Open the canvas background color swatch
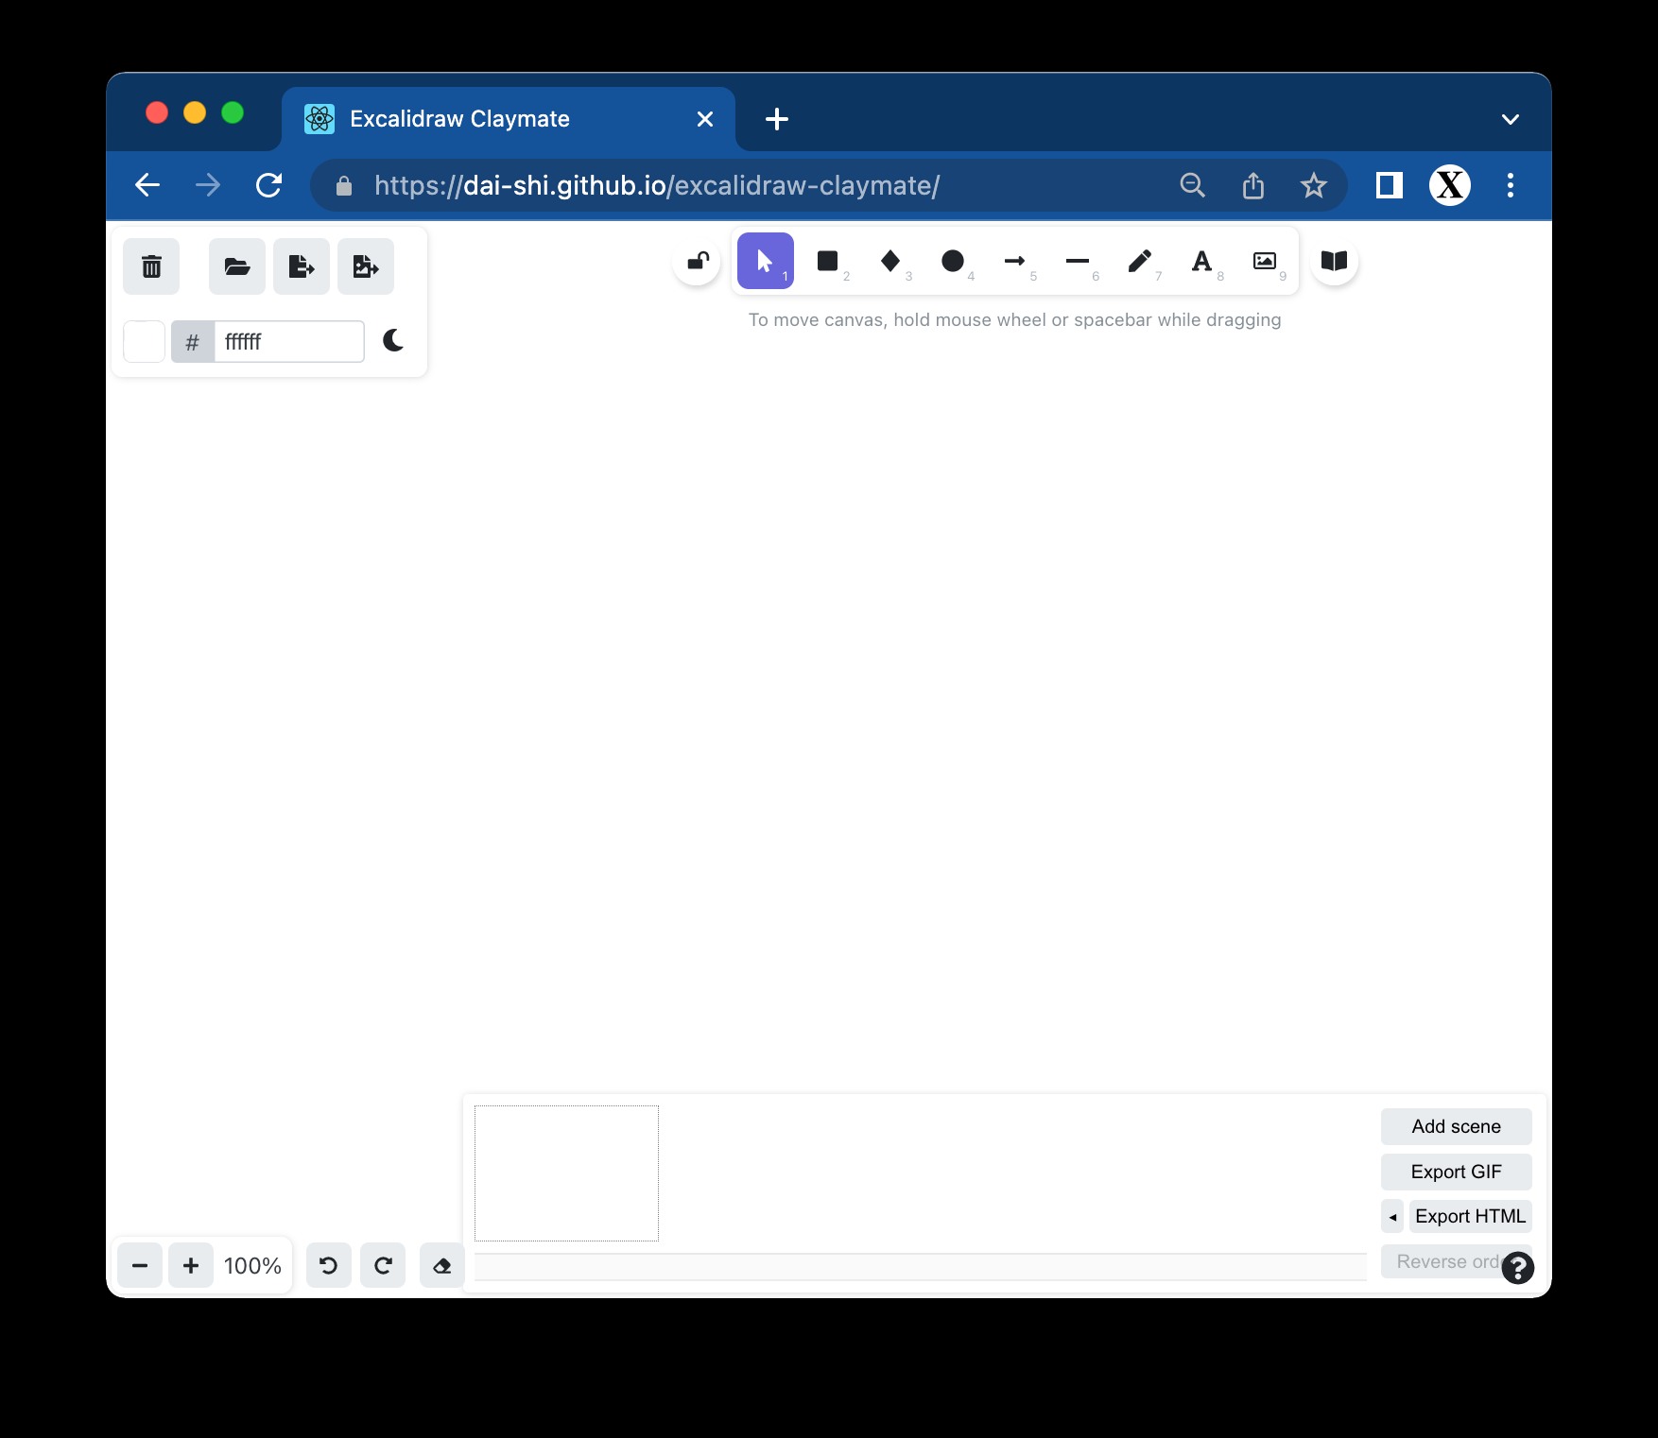The width and height of the screenshot is (1658, 1438). [x=145, y=341]
